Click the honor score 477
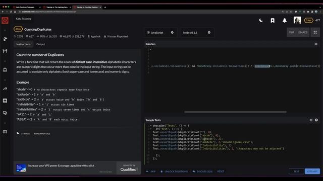Screen dimensions: 323x181 click(x=317, y=20)
